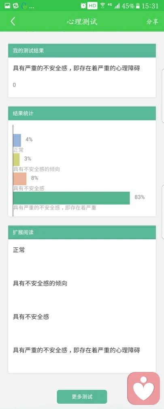This screenshot has height=409, width=164.
Task: Tap the 更多测试 button
Action: coord(82,397)
